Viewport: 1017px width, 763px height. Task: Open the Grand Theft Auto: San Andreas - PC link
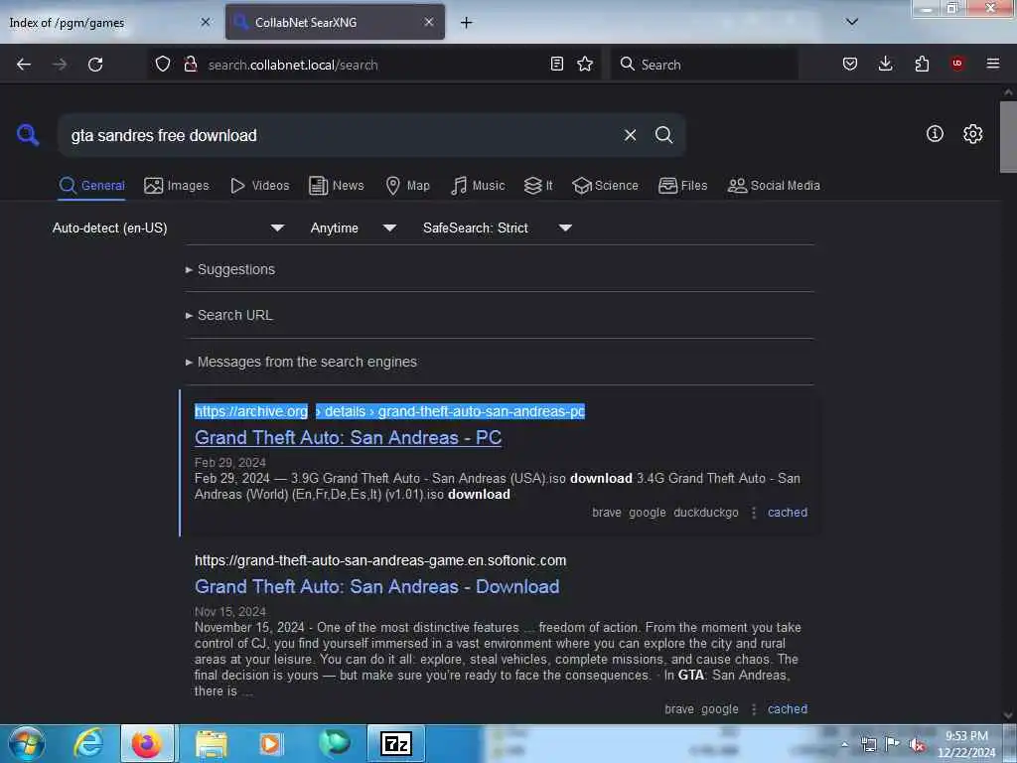(x=349, y=438)
